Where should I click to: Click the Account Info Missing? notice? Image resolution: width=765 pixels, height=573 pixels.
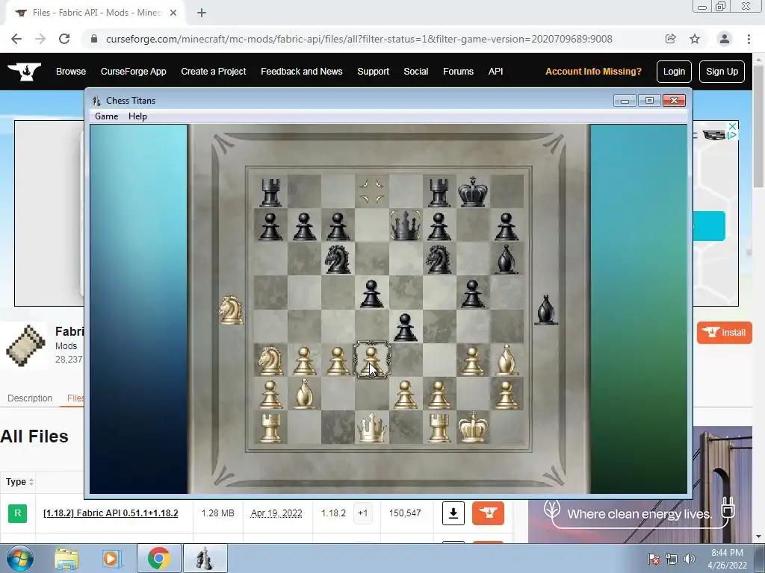593,72
